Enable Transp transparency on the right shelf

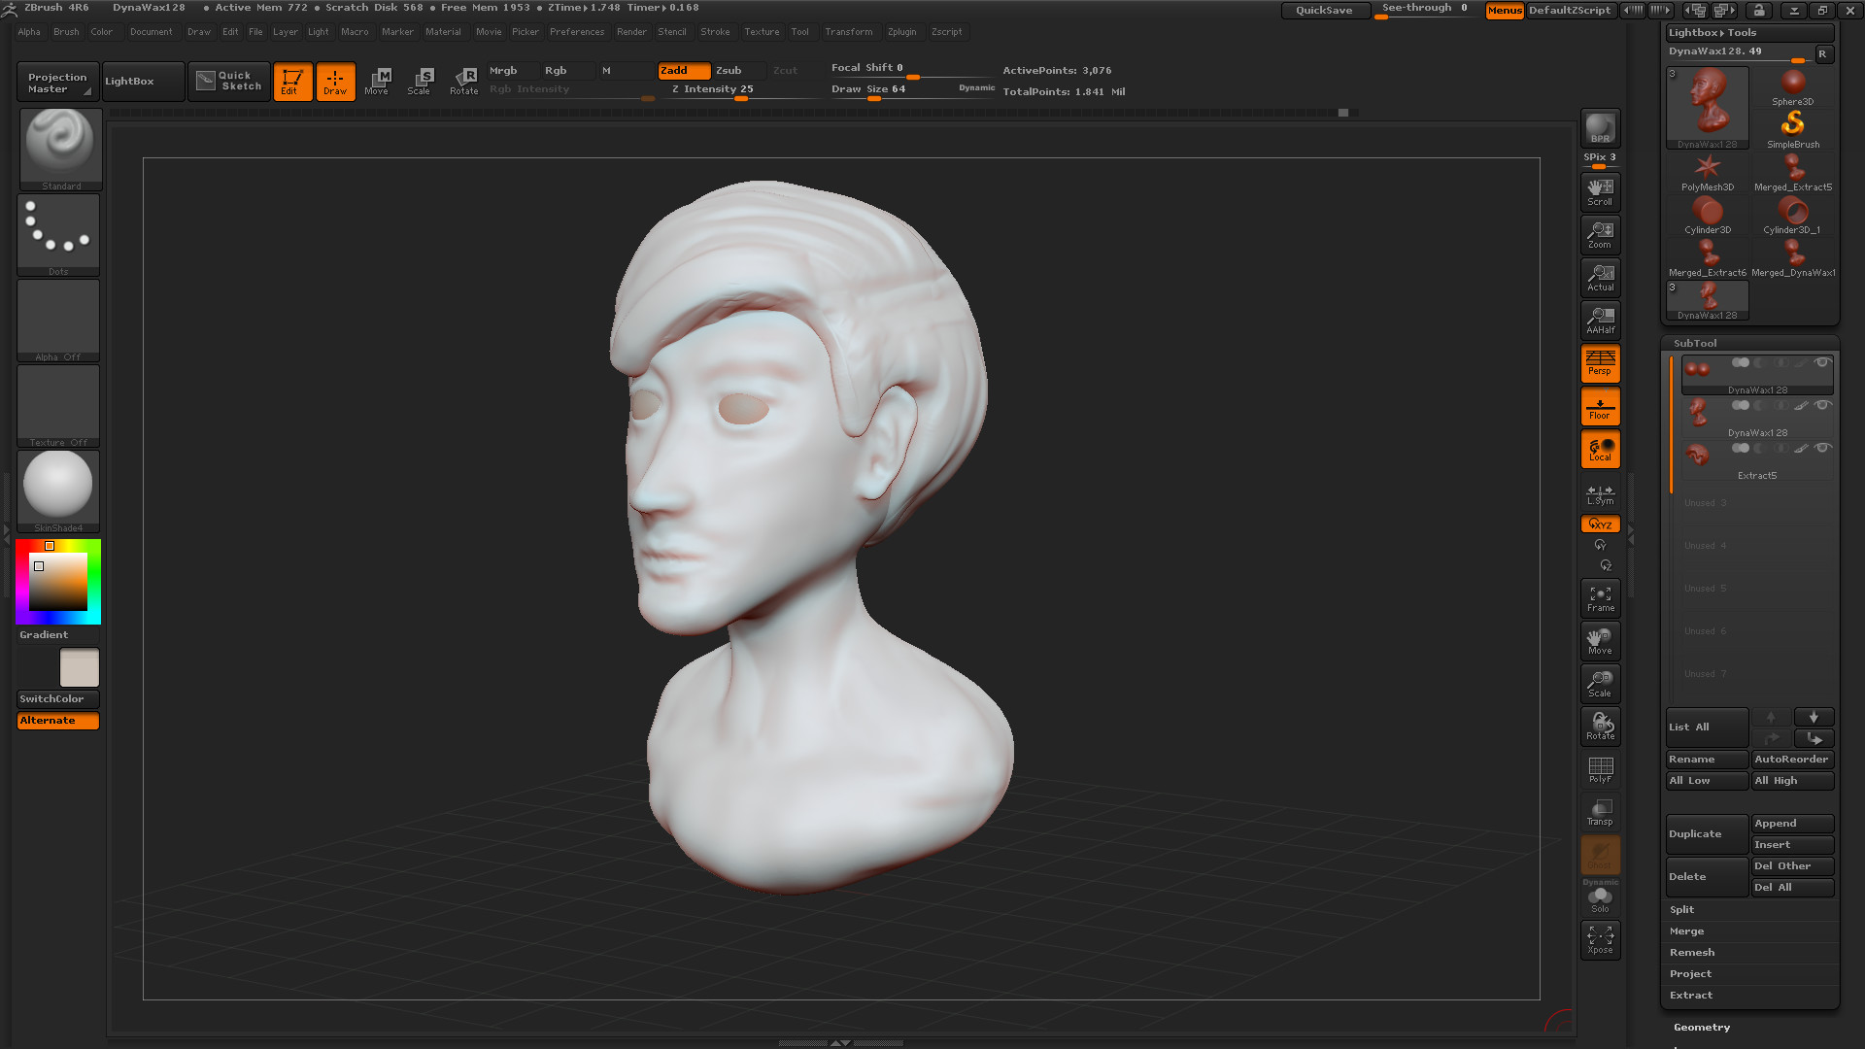point(1600,812)
